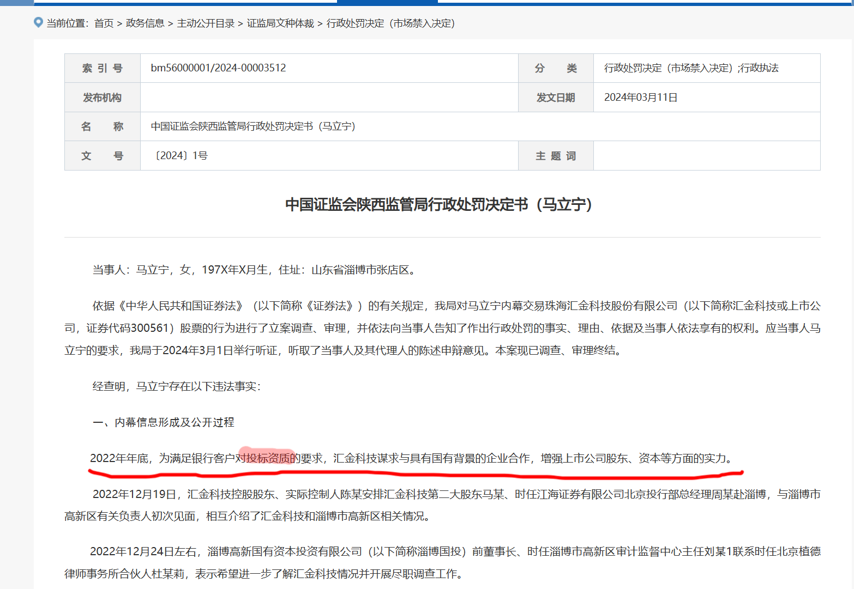Image resolution: width=854 pixels, height=589 pixels.
Task: Click the text 证券代码300561
Action: tap(128, 328)
